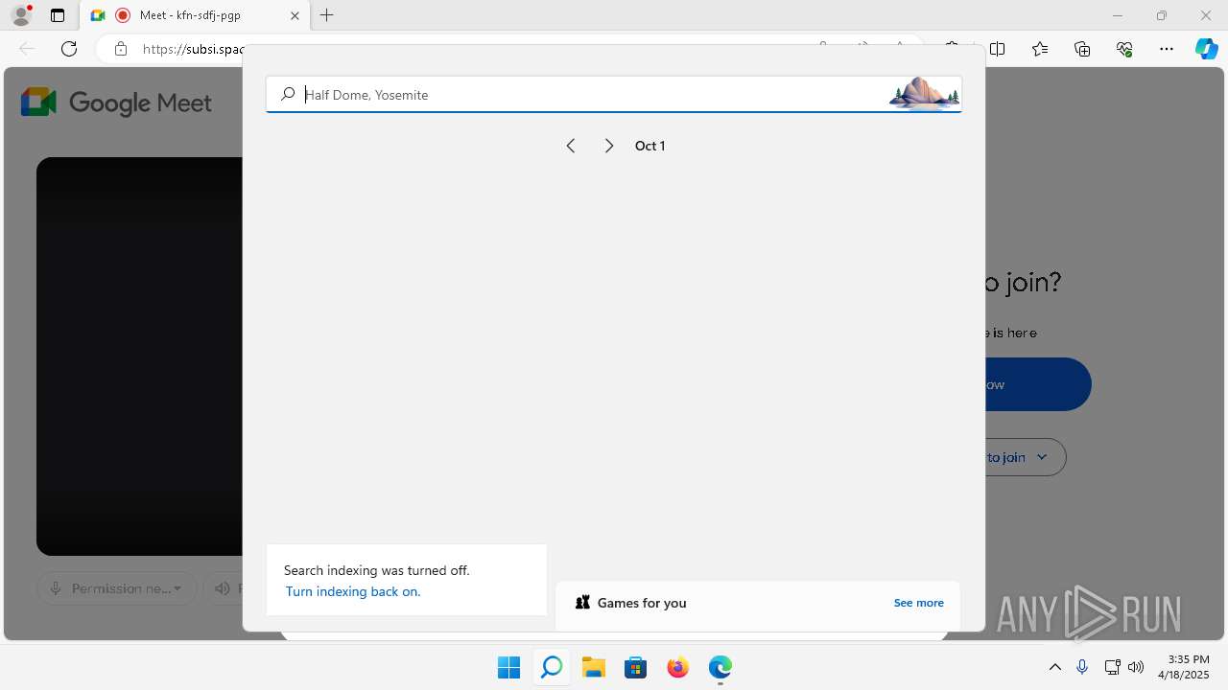Click the Search indexing was turned off message
The height and width of the screenshot is (690, 1228).
click(x=377, y=570)
